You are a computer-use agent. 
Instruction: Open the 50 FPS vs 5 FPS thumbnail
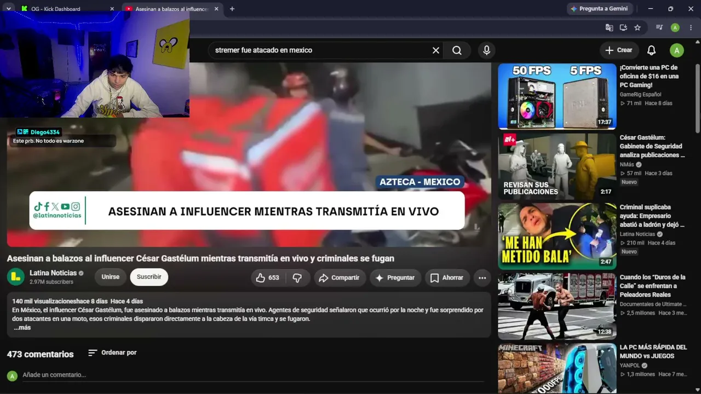(x=557, y=96)
